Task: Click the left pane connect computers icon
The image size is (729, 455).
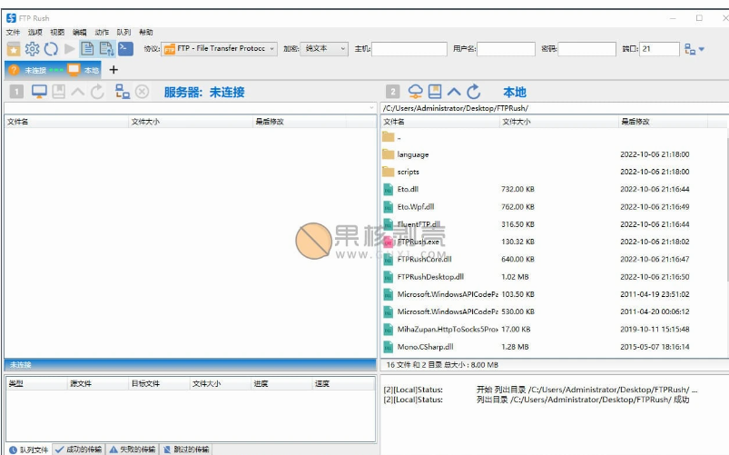Action: [123, 92]
